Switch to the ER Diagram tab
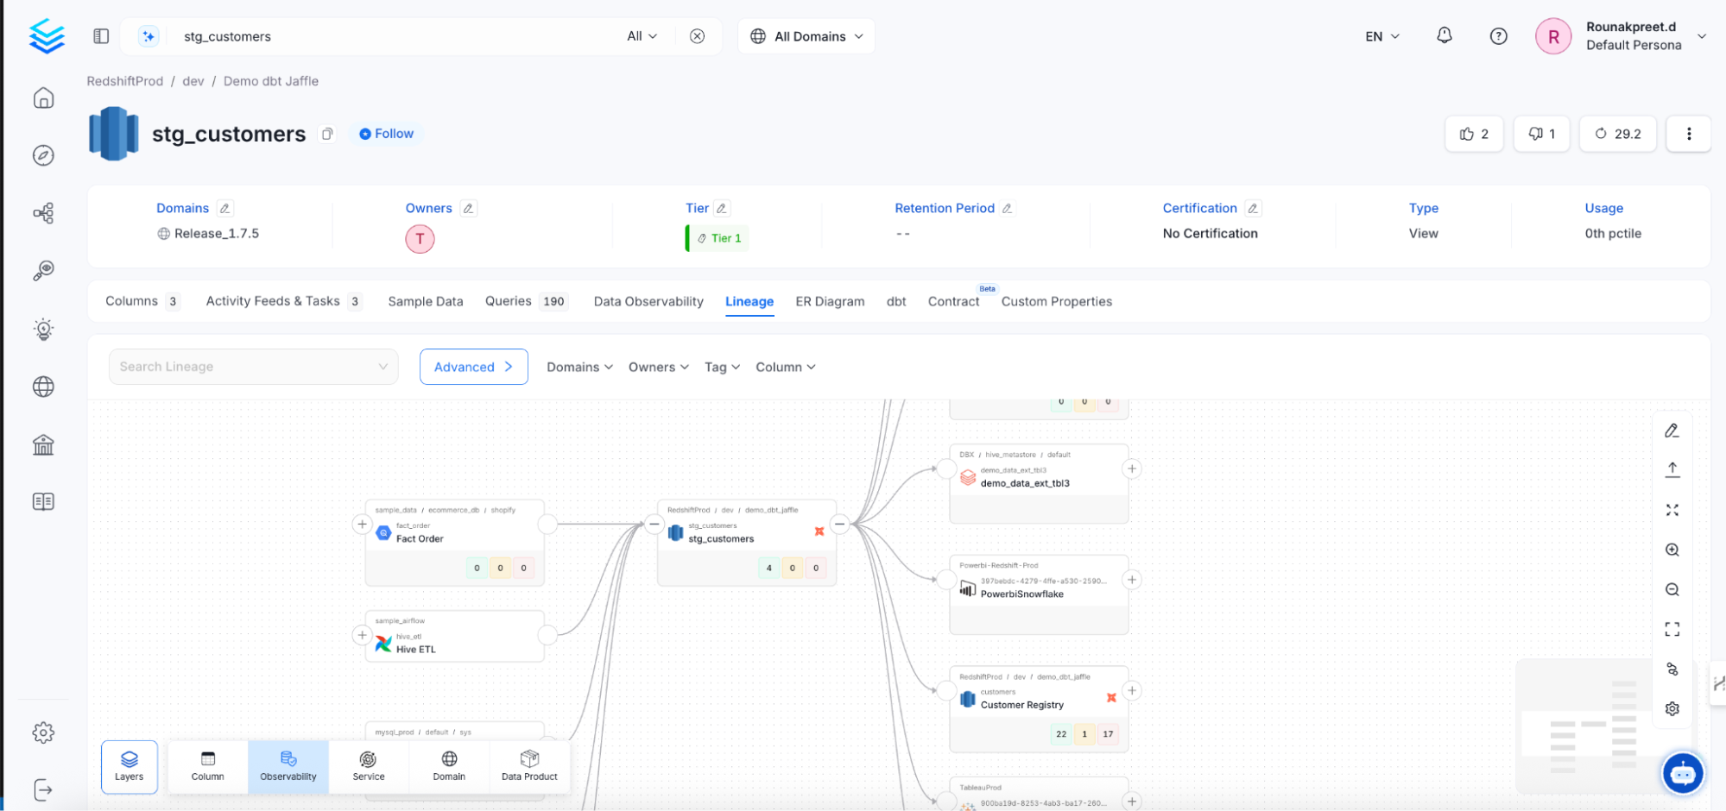 click(829, 301)
